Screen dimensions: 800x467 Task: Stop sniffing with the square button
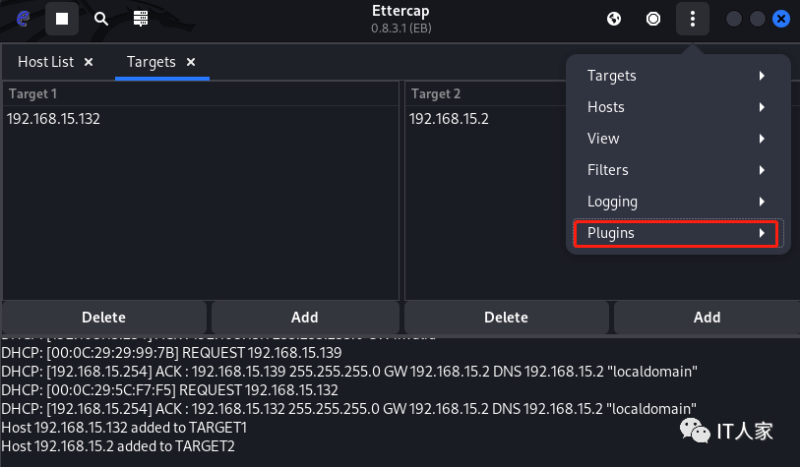[61, 18]
